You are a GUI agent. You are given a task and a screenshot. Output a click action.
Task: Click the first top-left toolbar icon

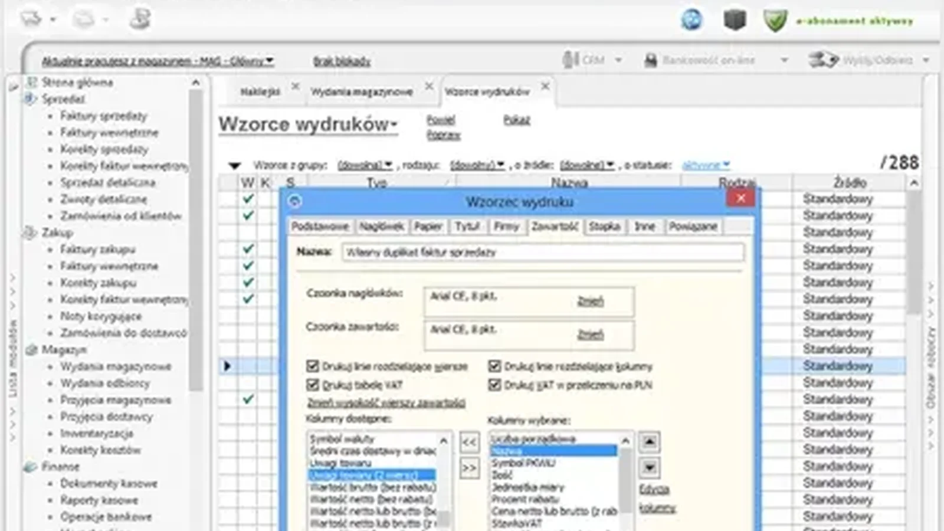tap(31, 19)
